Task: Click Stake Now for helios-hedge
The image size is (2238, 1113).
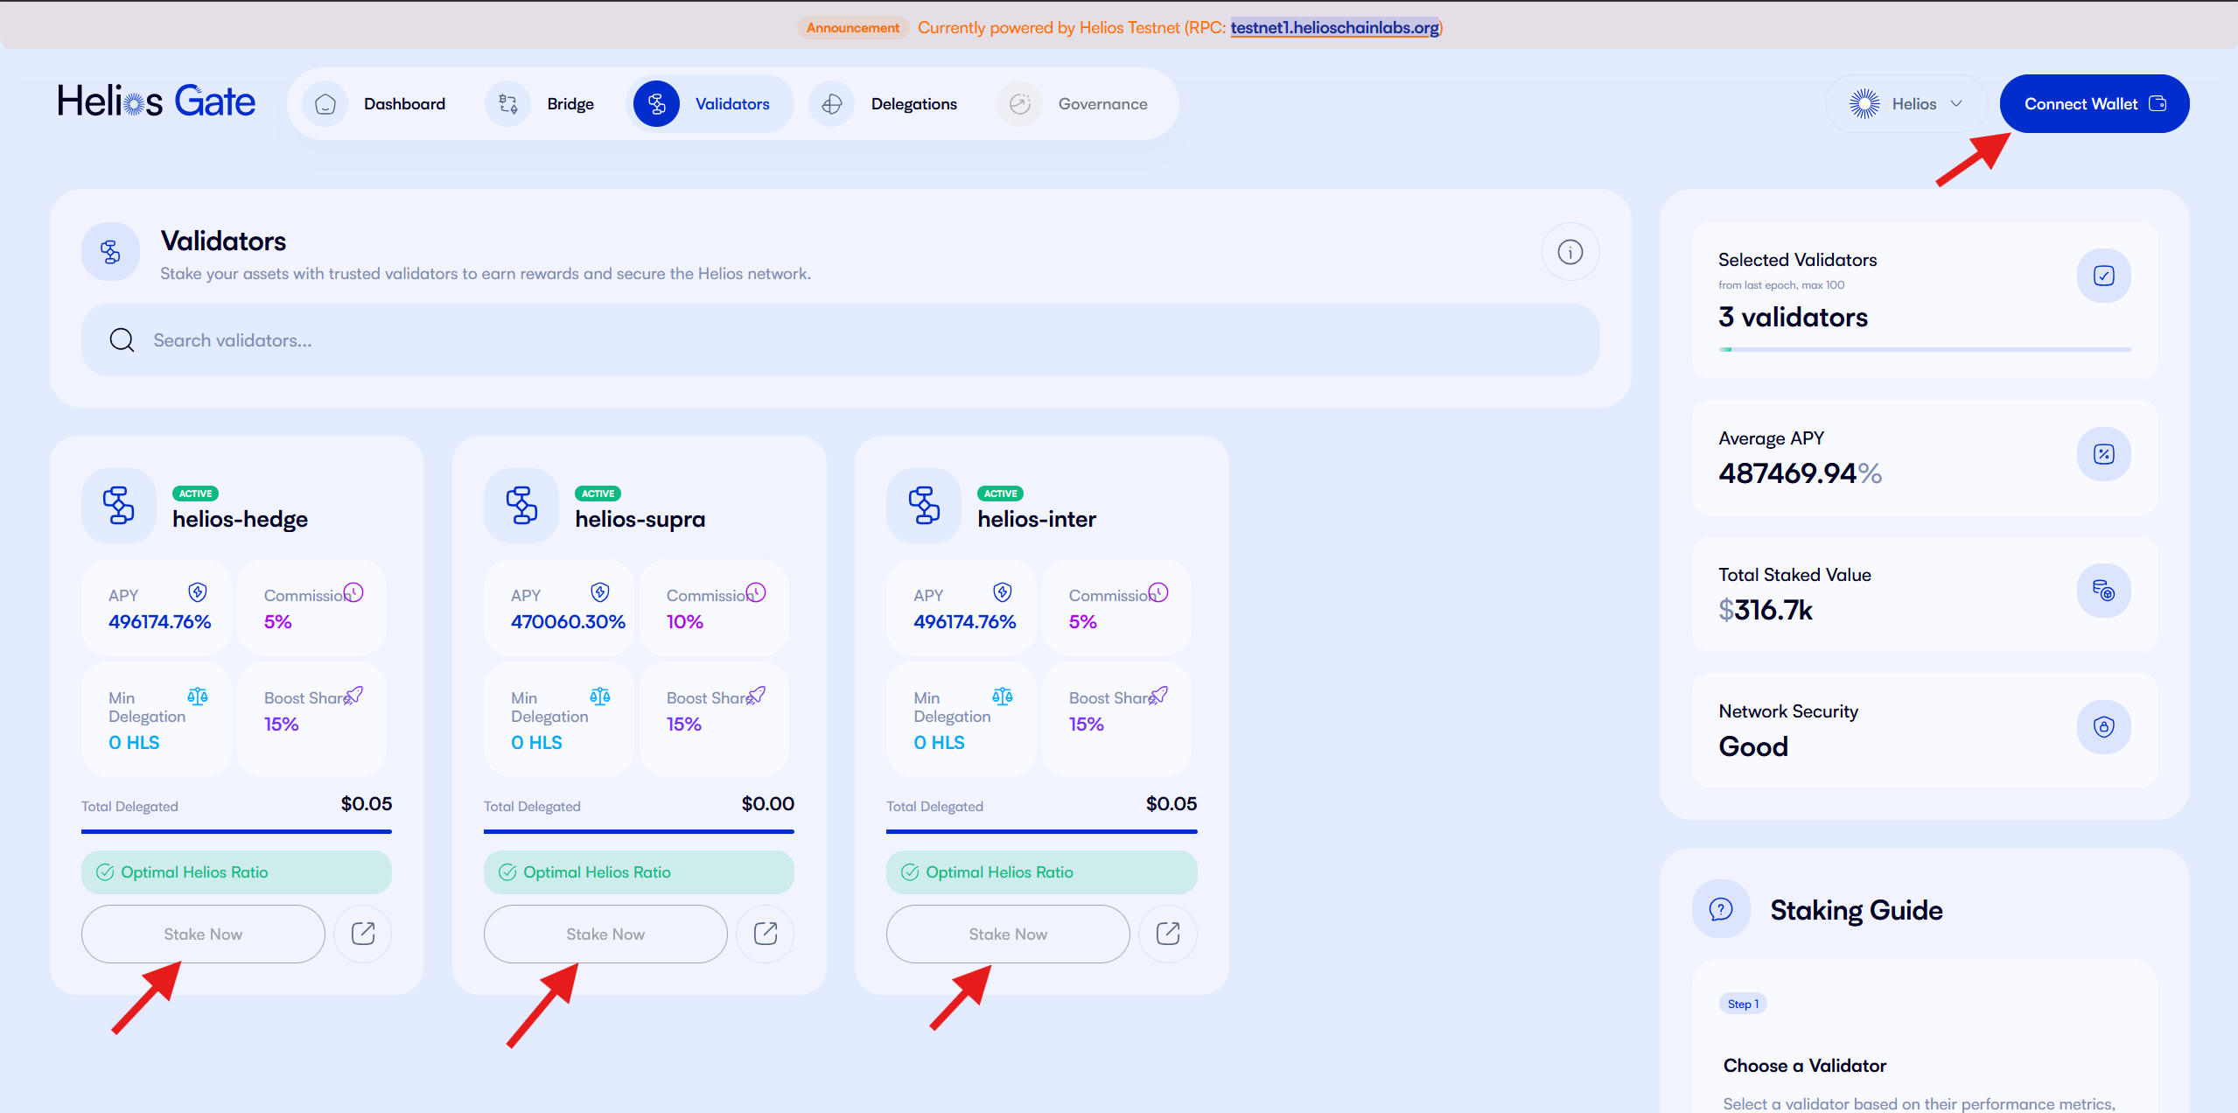Action: (x=203, y=934)
